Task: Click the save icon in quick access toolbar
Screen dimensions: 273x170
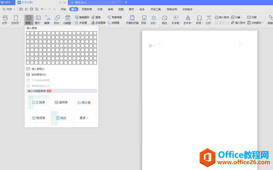Action: tap(21, 9)
